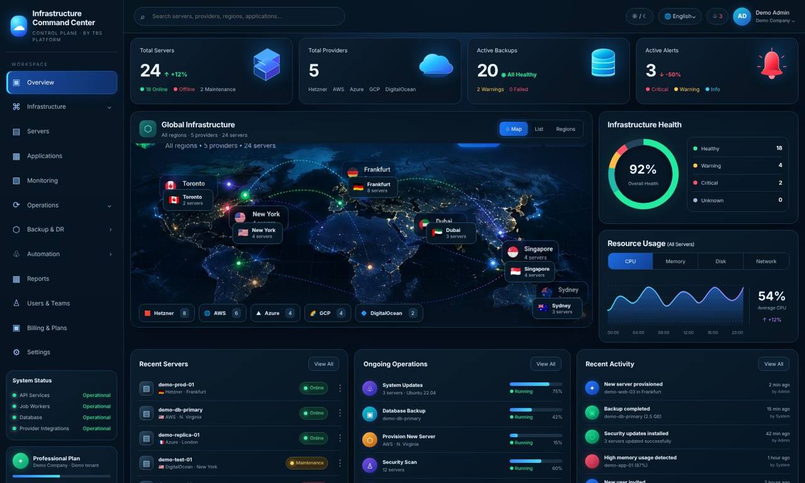This screenshot has width=805, height=483.
Task: Click the Global Infrastructure hexagon icon
Action: pyautogui.click(x=148, y=129)
